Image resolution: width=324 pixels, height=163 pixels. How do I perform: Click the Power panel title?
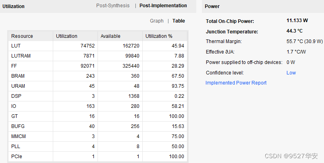pos(212,6)
